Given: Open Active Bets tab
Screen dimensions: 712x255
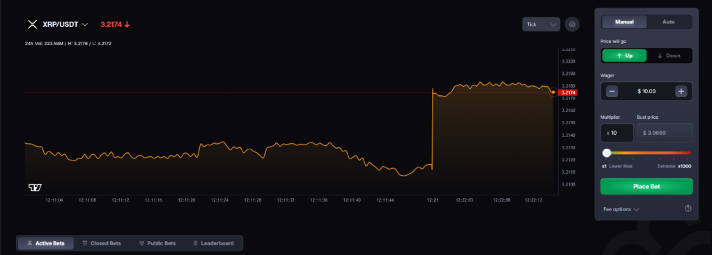Looking at the screenshot, I should coord(46,243).
